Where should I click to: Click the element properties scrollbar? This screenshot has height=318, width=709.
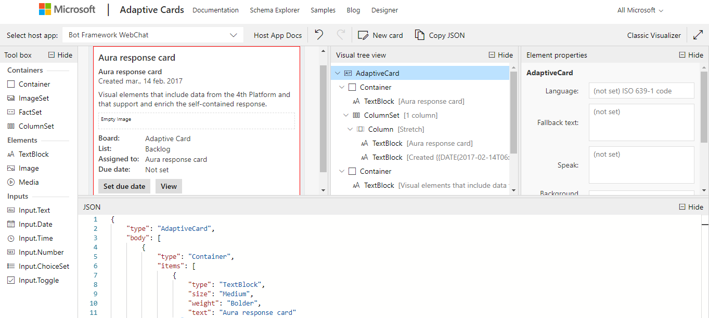click(x=704, y=106)
